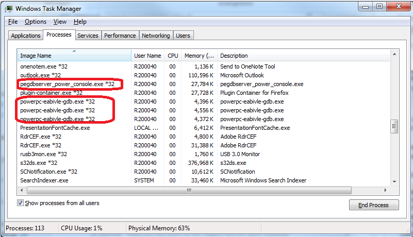Click the USB 3.0 Monitor description

240,154
